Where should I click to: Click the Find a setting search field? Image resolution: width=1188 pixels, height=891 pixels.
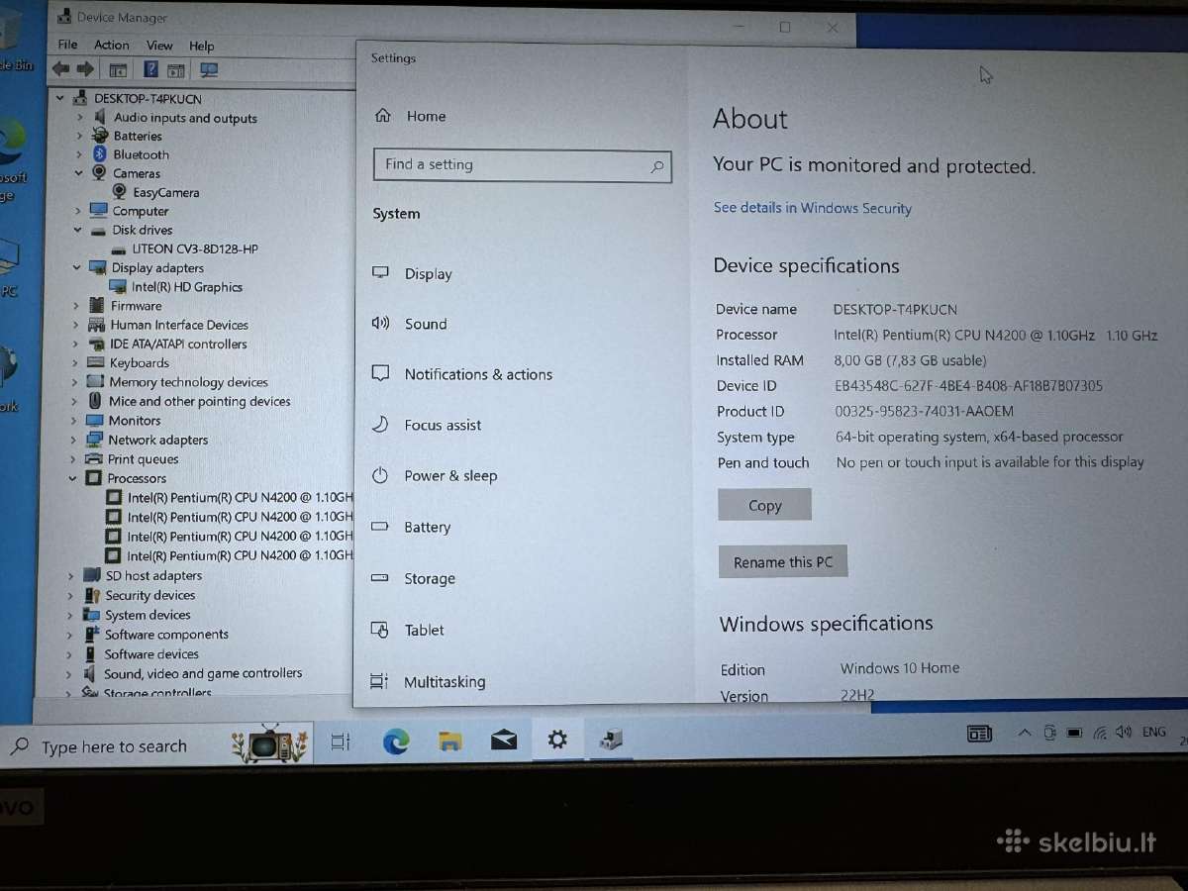523,165
